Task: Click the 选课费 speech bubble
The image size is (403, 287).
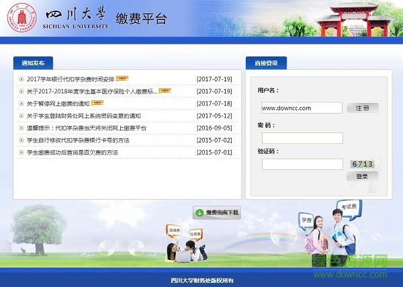Action: pyautogui.click(x=174, y=231)
